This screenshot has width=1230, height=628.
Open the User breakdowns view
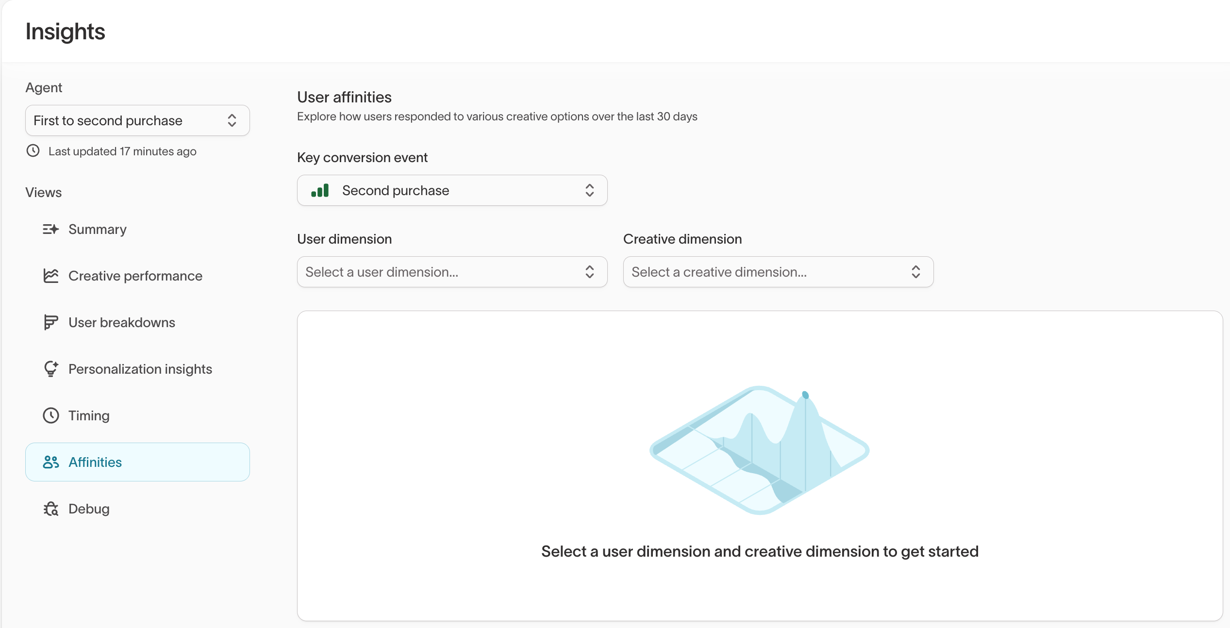[x=122, y=322]
